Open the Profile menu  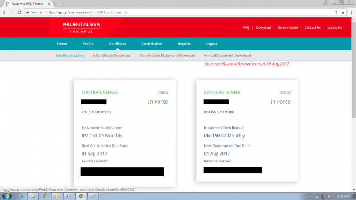click(x=88, y=44)
